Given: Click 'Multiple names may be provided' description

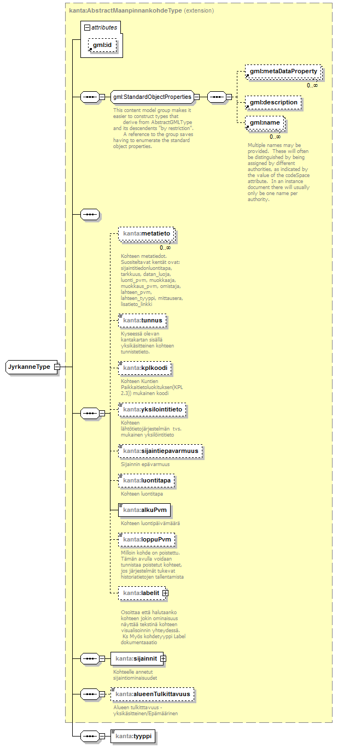Looking at the screenshot, I should 278,173.
